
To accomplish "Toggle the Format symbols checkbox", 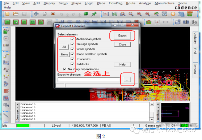I will click(72, 49).
